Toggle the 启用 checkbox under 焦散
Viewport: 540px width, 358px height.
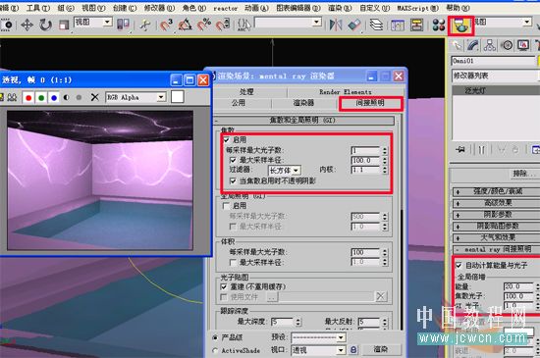(226, 139)
